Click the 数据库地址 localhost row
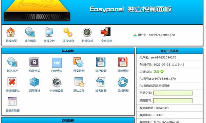The width and height of the screenshot is (206, 123). [169, 108]
